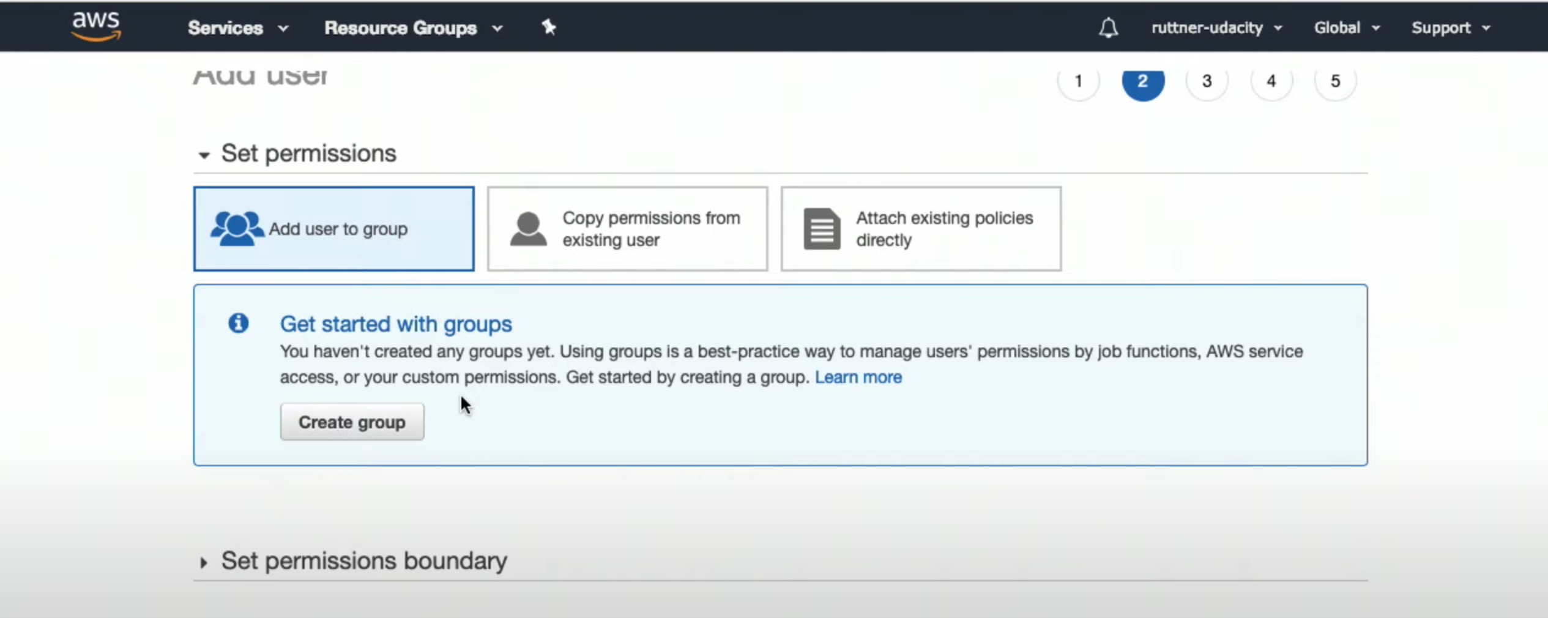Click the single user silhouette icon
This screenshot has height=618, width=1548.
pos(528,229)
